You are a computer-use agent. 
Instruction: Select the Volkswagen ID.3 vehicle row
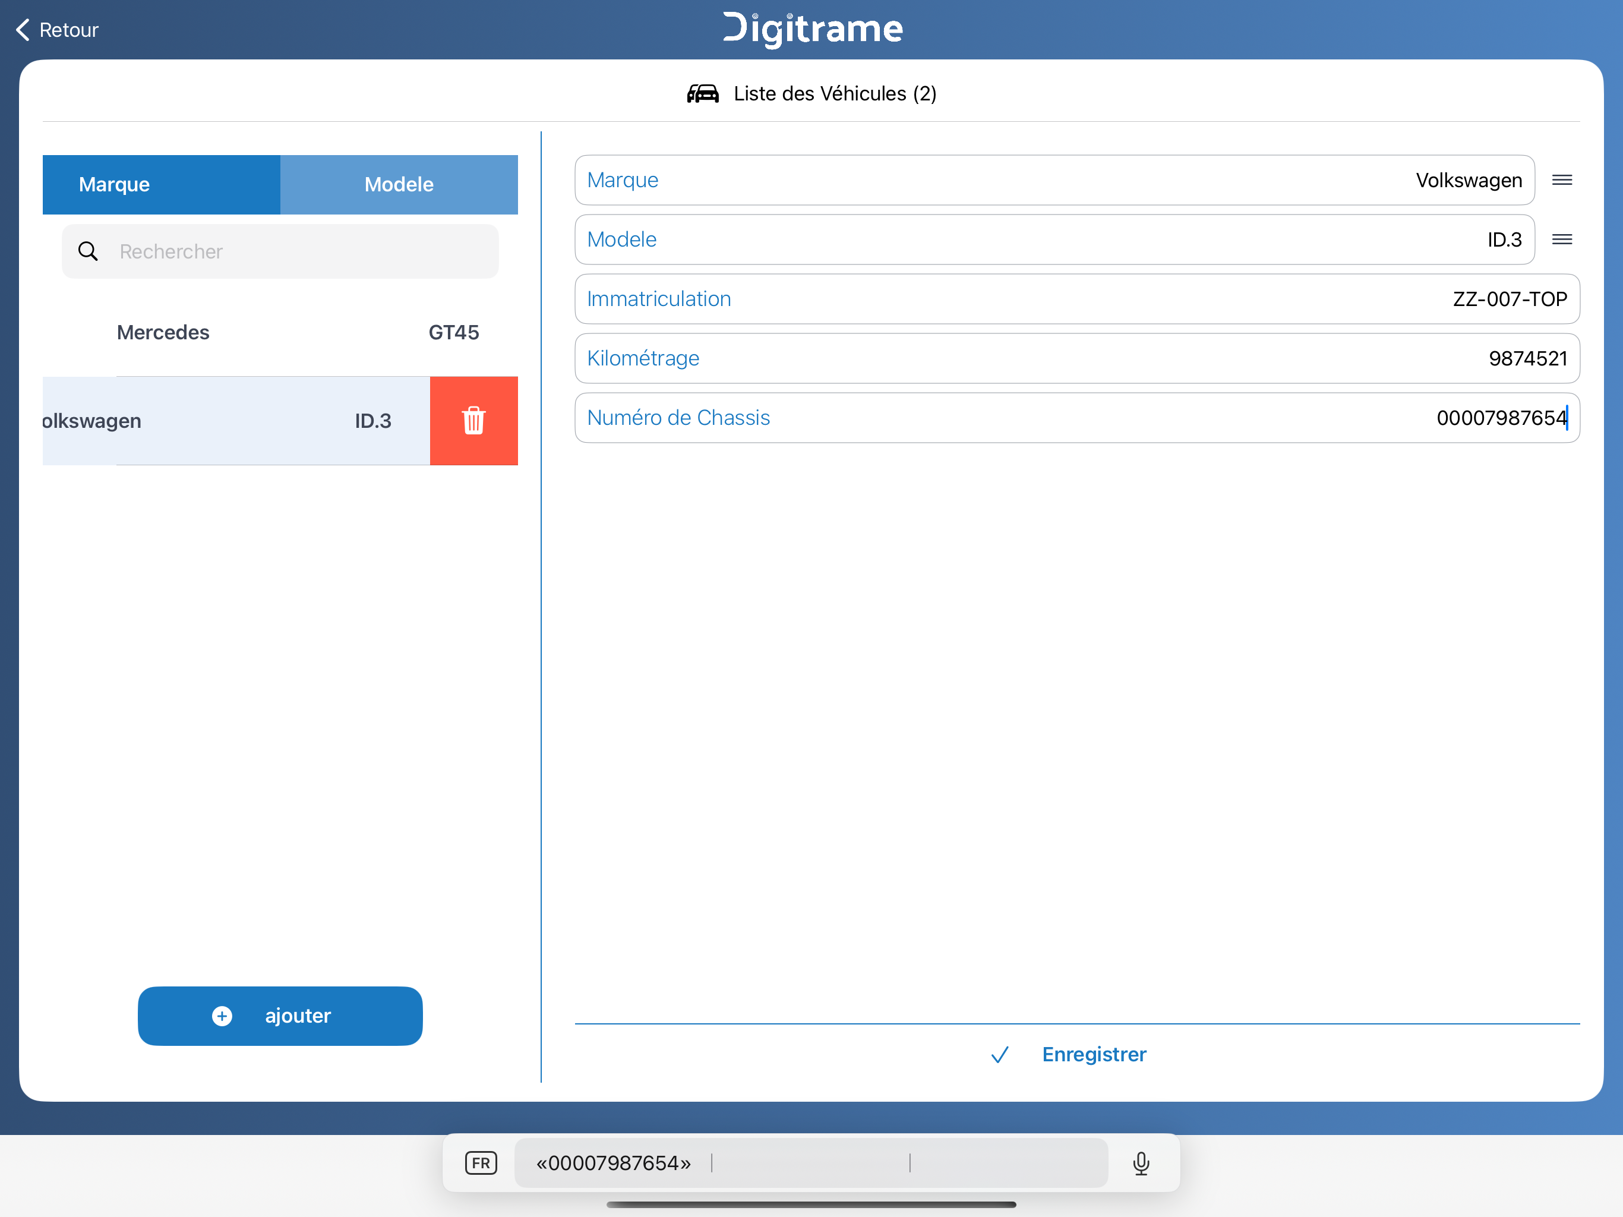pos(236,421)
